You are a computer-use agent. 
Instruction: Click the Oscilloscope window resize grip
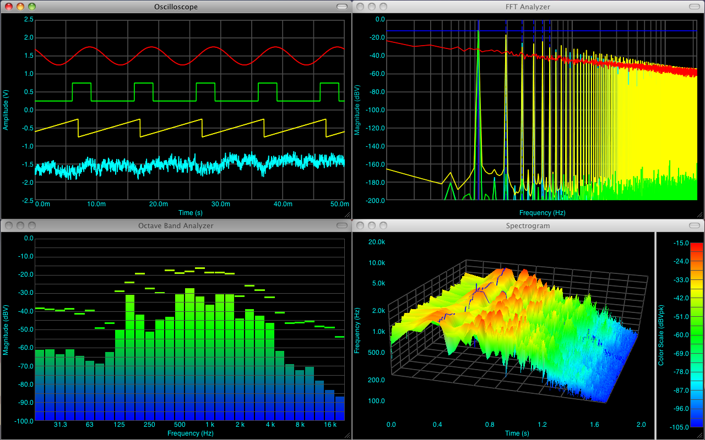[x=348, y=215]
